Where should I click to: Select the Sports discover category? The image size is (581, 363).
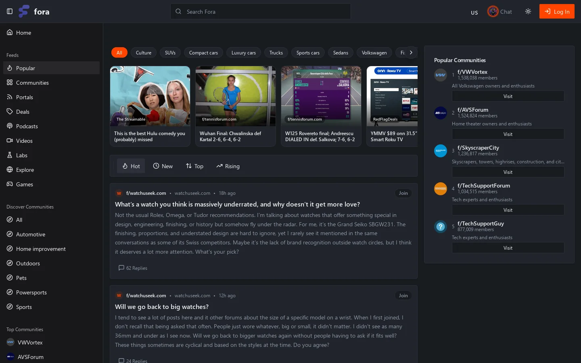pyautogui.click(x=51, y=307)
